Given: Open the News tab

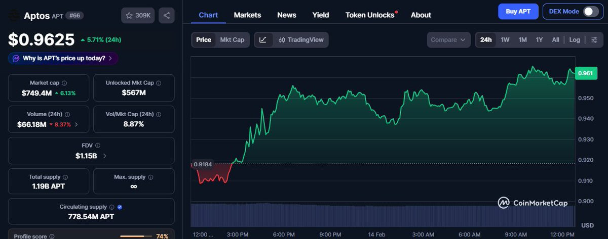Looking at the screenshot, I should pyautogui.click(x=287, y=15).
